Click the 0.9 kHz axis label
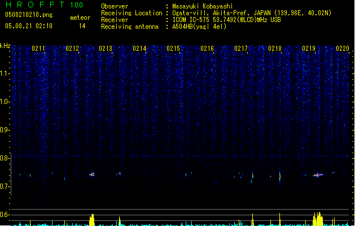Image resolution: width=355 pixels, height=226 pixels. [5, 129]
